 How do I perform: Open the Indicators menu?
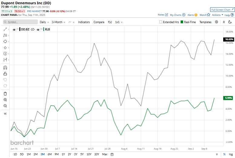[84, 22]
